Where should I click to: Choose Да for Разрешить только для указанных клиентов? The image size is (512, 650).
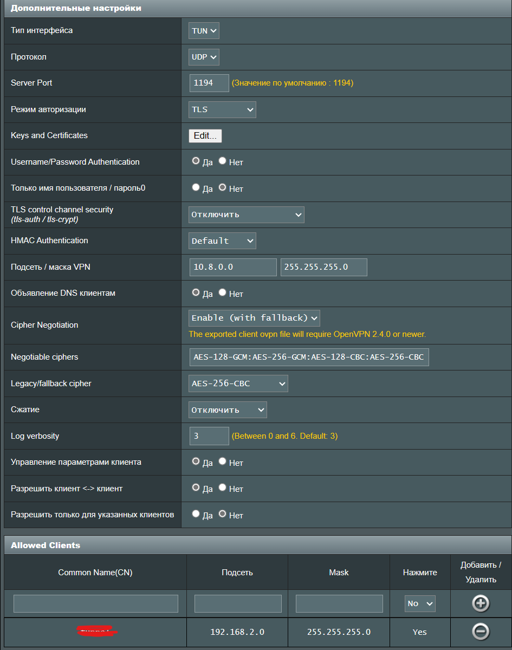coord(196,514)
